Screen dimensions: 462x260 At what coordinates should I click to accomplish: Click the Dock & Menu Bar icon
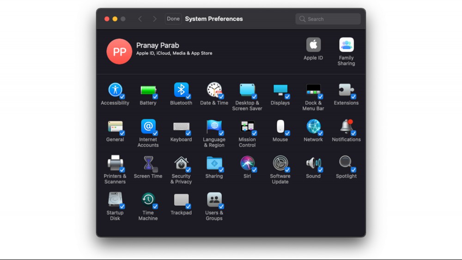point(313,90)
